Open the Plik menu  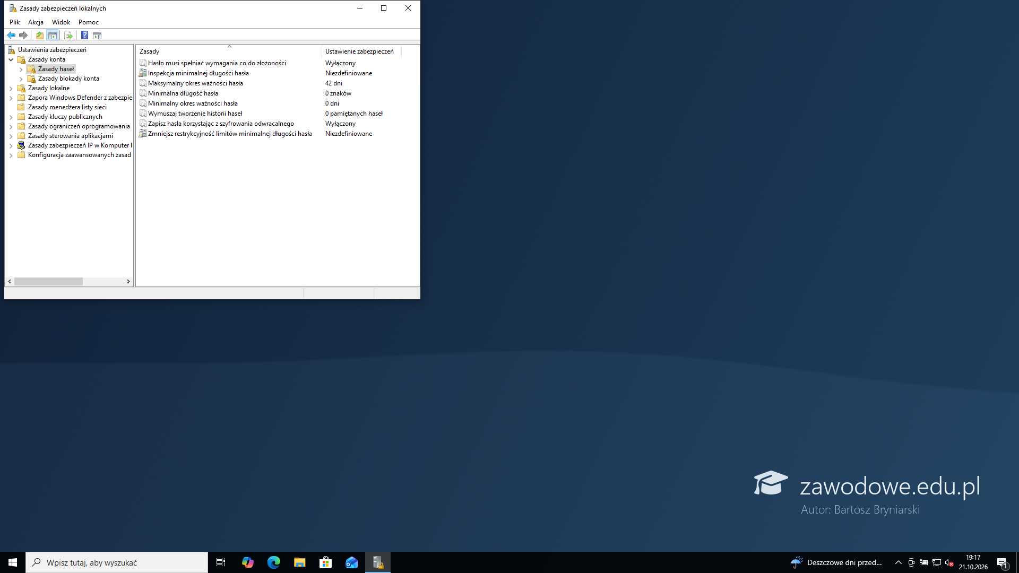coord(14,22)
